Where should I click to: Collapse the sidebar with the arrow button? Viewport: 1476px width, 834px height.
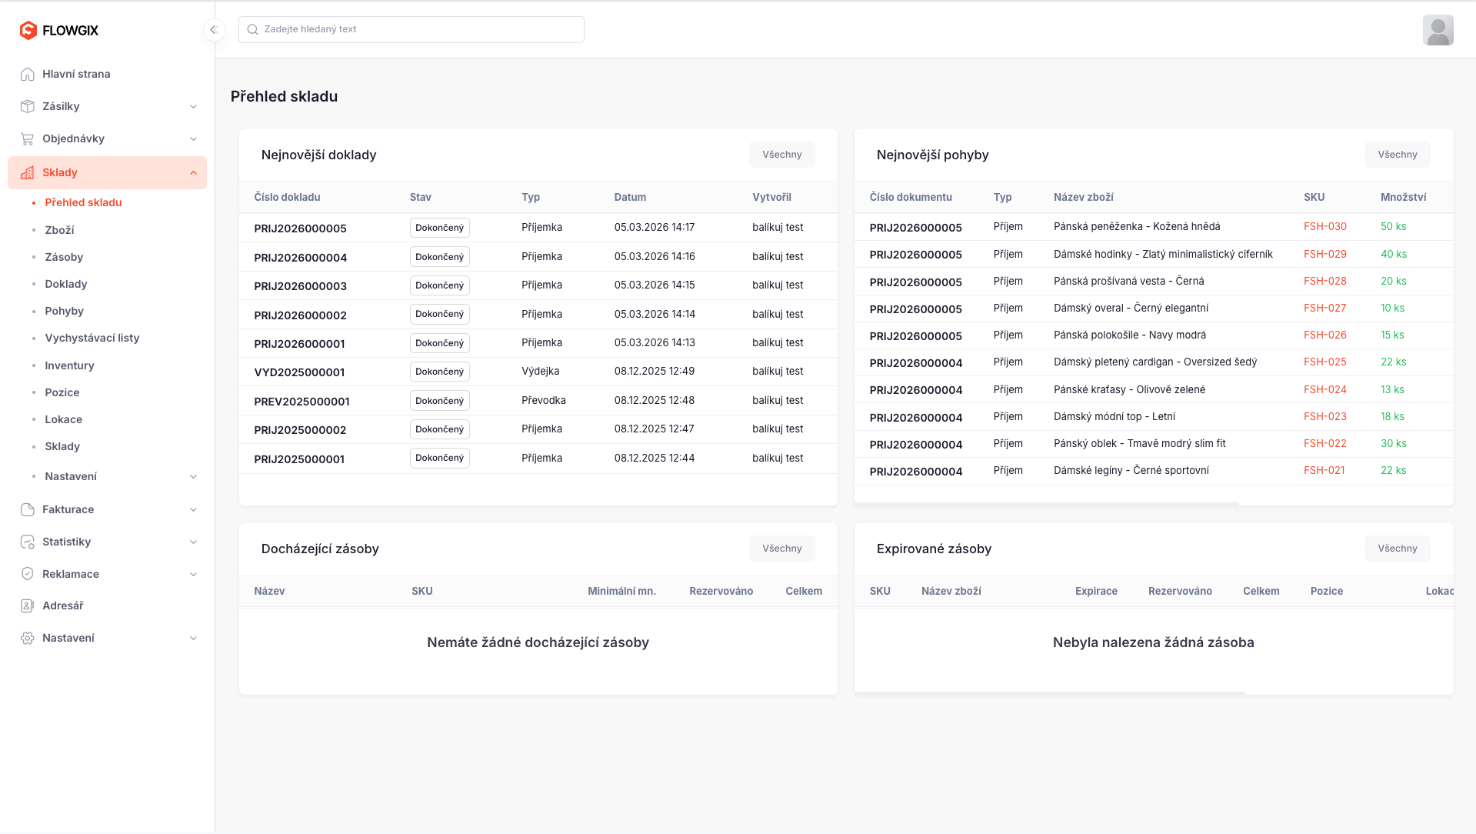point(214,30)
